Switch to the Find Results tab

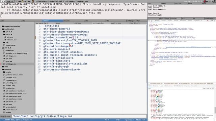point(135,23)
